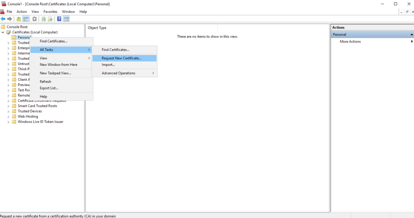
Task: Collapse the Certificates (Local Computer) node
Action: click(x=3, y=32)
